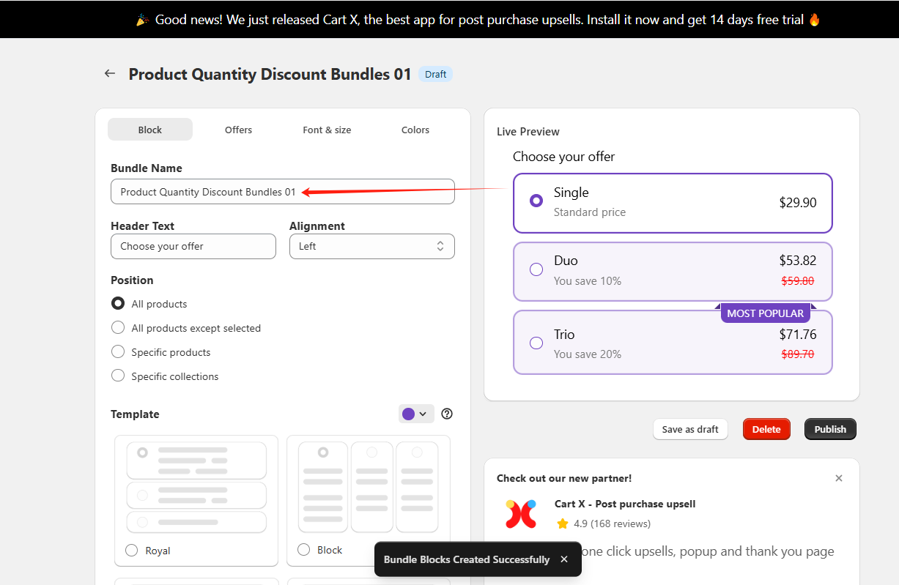Dismiss the Bundle Blocks Created toast
This screenshot has width=899, height=585.
coord(563,559)
